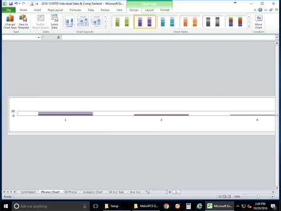The image size is (281, 211).
Task: Open the File backstage button
Action: click(x=9, y=10)
